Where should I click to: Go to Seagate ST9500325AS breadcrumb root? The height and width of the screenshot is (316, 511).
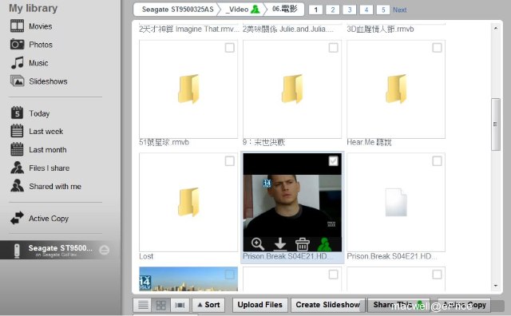[x=177, y=10]
